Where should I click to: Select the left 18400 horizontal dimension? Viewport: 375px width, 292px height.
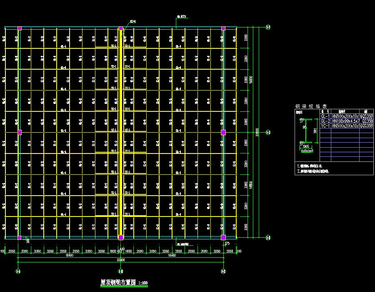[69, 255]
